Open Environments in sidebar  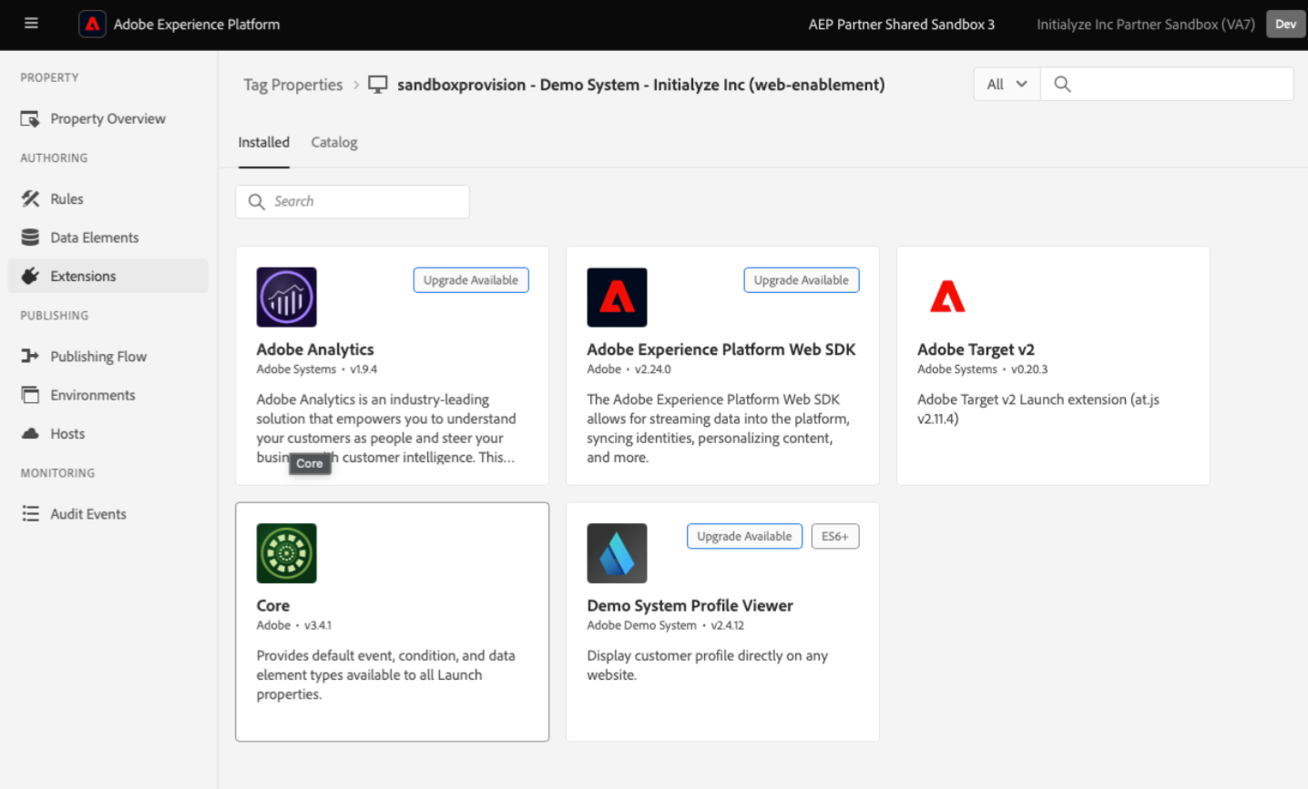pyautogui.click(x=108, y=395)
